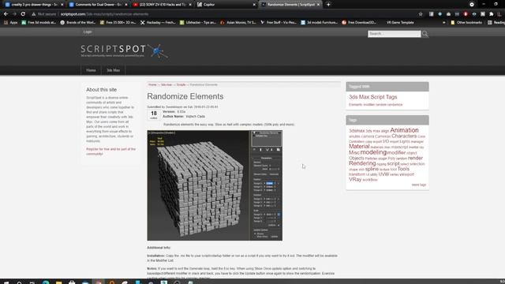Click the 3ds Max Script Tags heading
The height and width of the screenshot is (284, 505).
click(373, 97)
